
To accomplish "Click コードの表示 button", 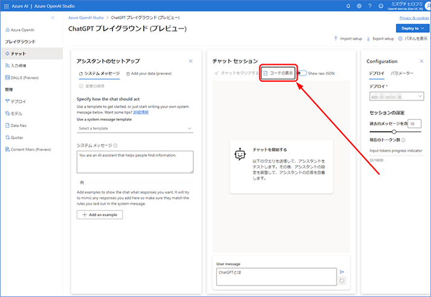I will 278,73.
